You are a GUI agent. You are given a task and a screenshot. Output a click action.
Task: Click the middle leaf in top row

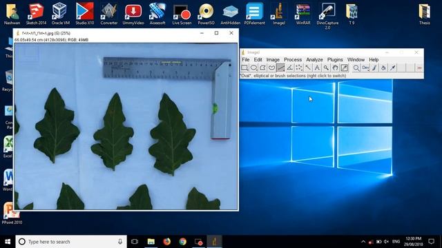click(x=113, y=132)
